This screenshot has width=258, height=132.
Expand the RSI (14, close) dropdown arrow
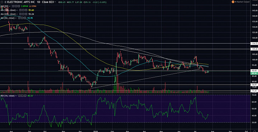tap(16, 96)
